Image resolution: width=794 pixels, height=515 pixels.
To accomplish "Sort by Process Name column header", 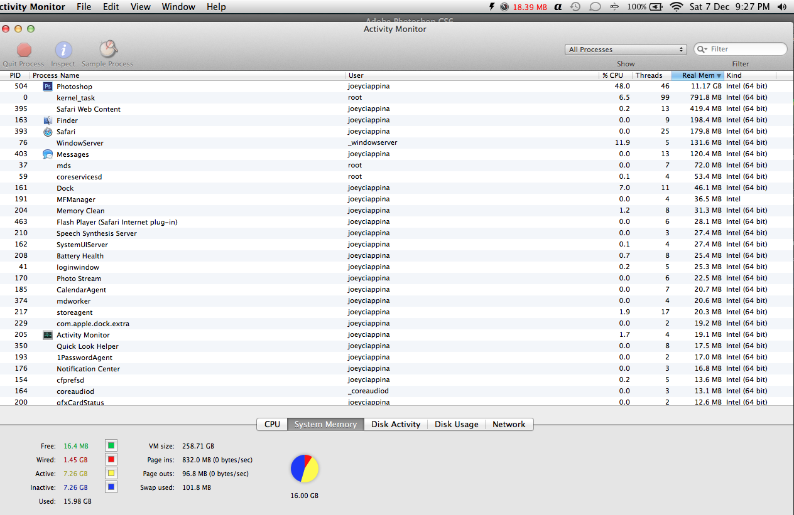I will (188, 75).
